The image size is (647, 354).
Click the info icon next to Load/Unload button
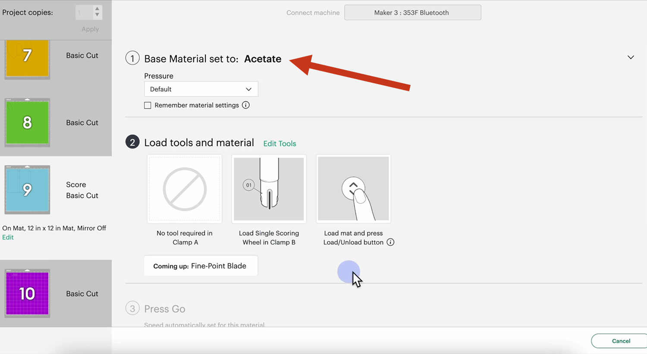(x=390, y=242)
